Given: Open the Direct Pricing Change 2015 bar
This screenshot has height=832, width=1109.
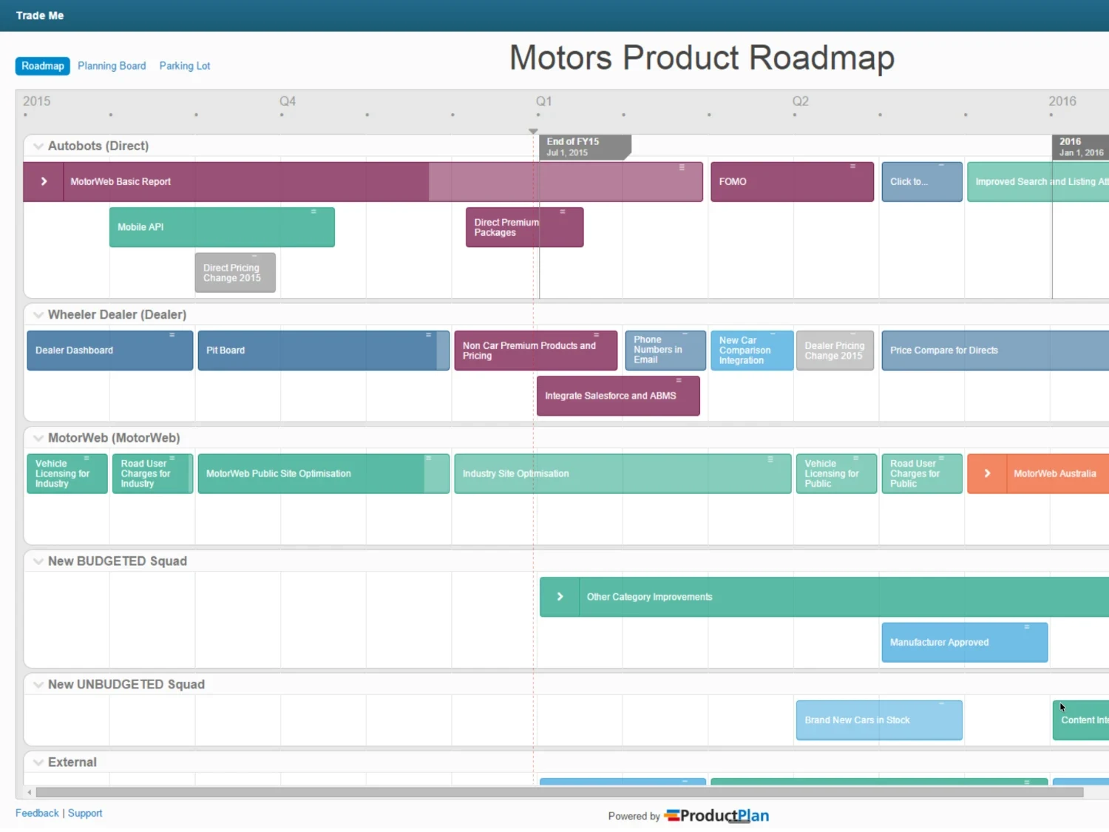Looking at the screenshot, I should pyautogui.click(x=235, y=273).
